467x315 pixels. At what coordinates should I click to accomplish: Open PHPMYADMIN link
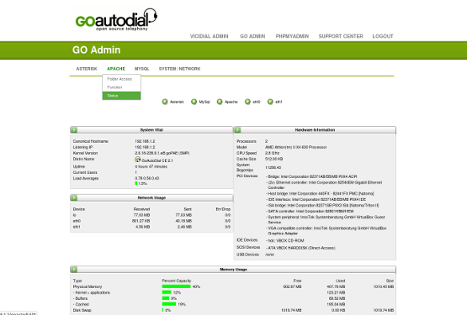292,36
